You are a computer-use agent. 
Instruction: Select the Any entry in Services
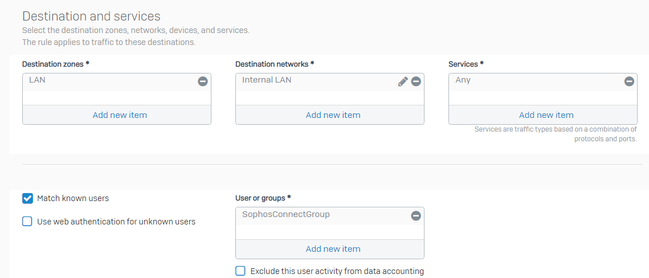point(463,80)
